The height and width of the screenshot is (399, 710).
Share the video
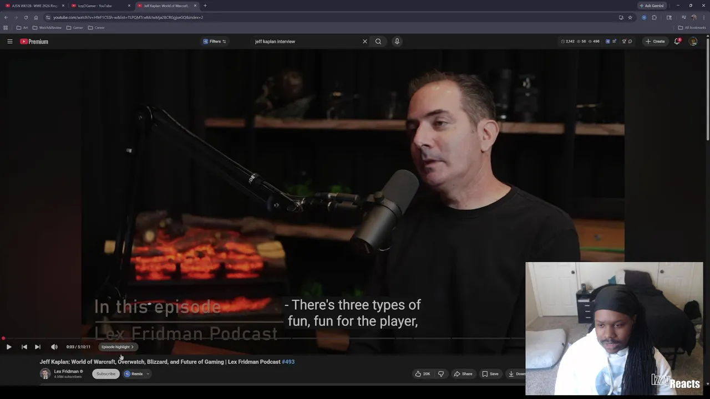(463, 374)
